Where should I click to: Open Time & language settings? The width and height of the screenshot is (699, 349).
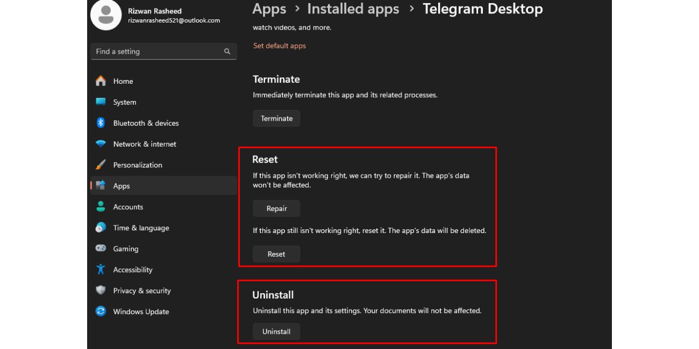click(x=163, y=228)
